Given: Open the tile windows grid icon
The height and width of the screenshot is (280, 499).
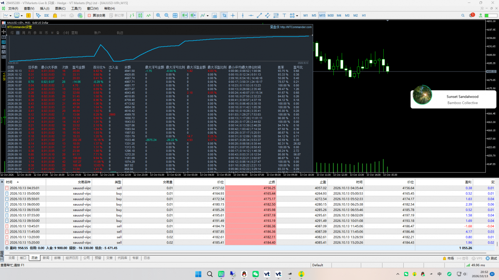Looking at the screenshot, I should tap(175, 15).
